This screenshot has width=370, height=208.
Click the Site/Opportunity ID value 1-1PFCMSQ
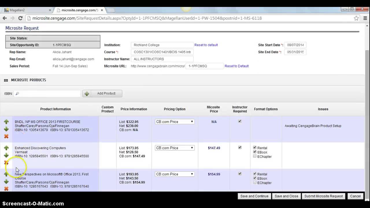coord(62,45)
